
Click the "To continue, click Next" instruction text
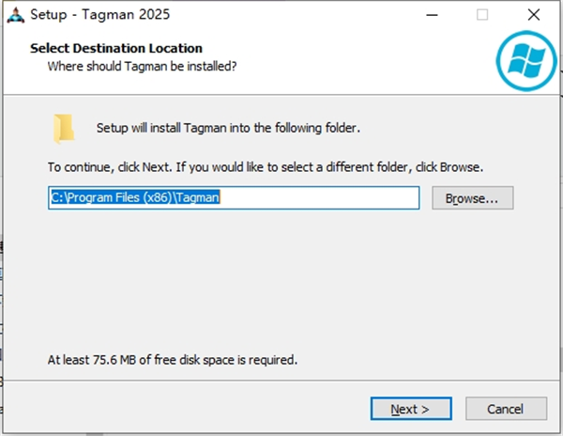pyautogui.click(x=266, y=167)
